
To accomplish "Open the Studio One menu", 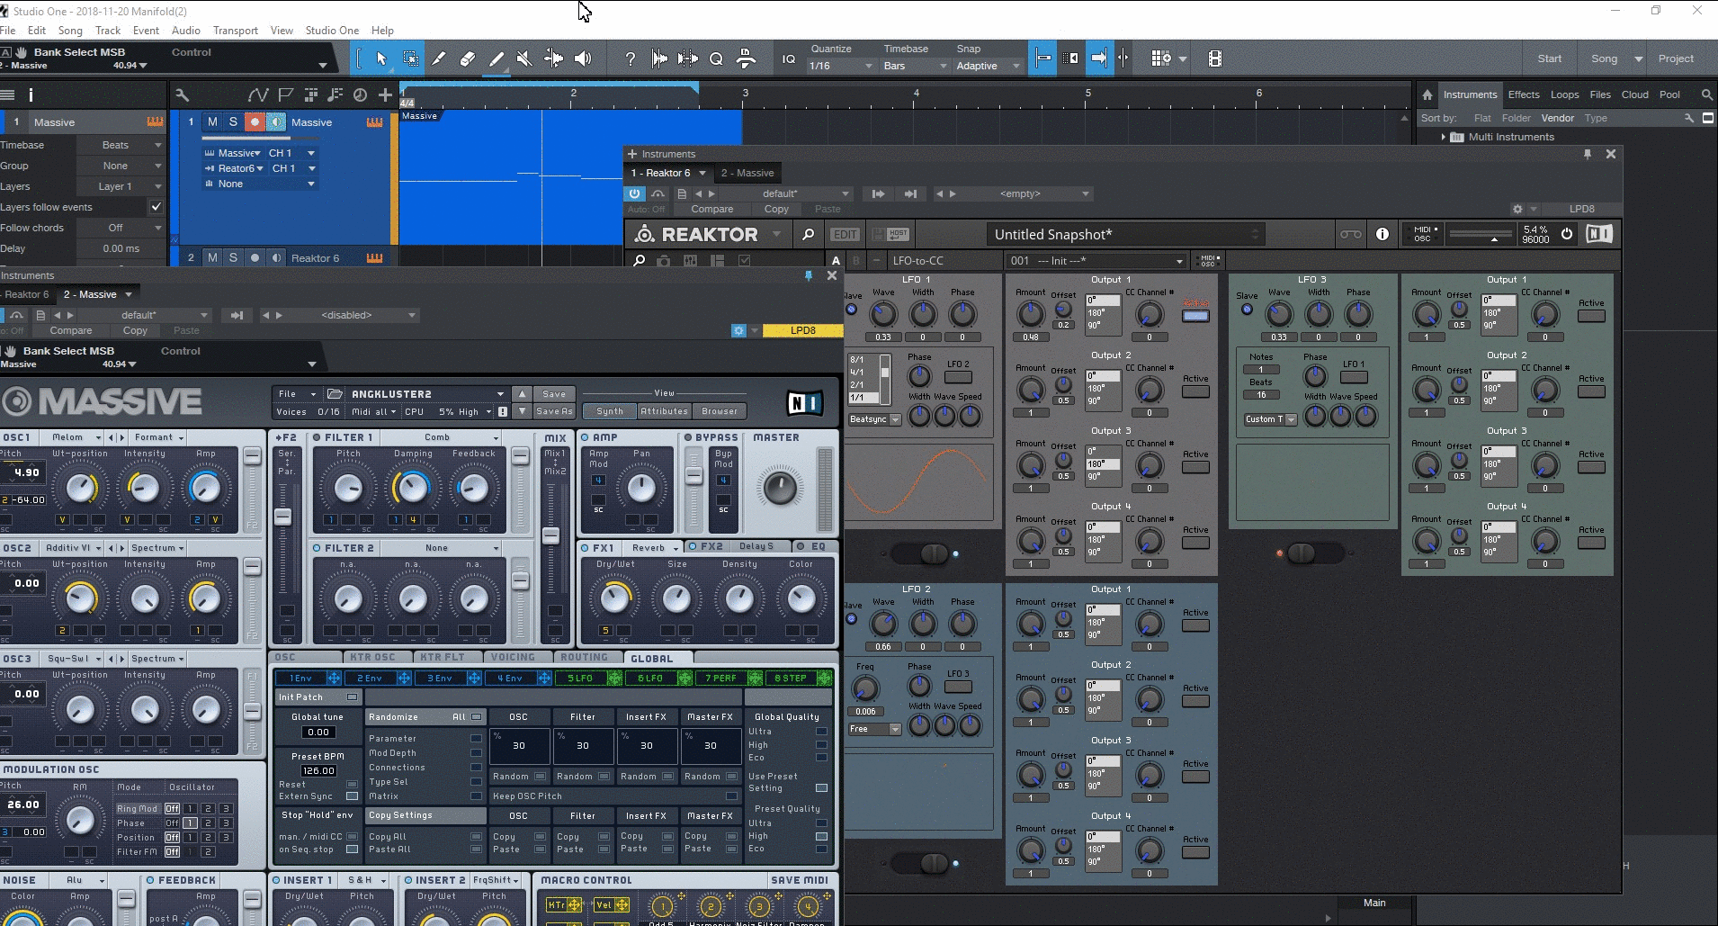I will pyautogui.click(x=332, y=30).
